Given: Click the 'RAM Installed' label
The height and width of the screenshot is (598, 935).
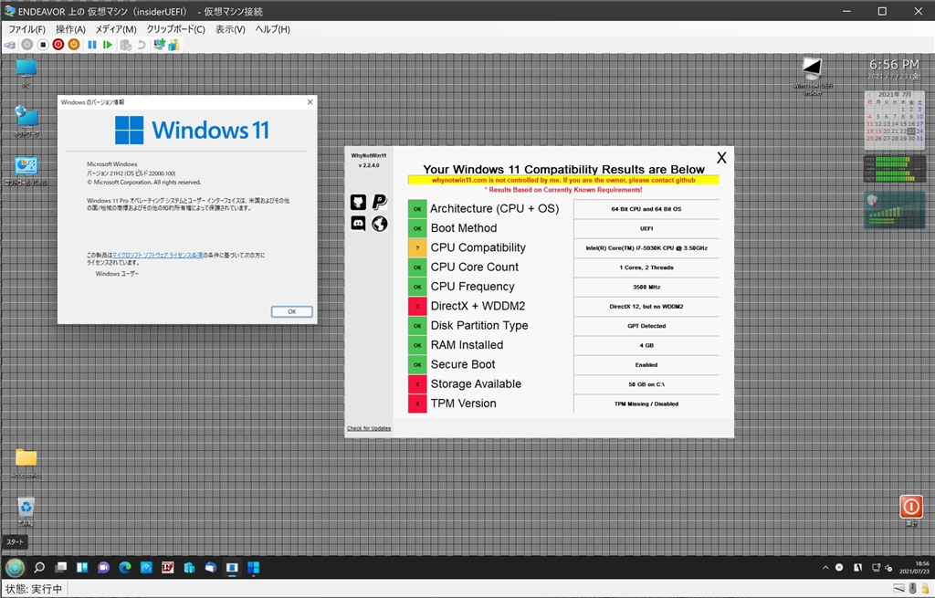Looking at the screenshot, I should (x=467, y=345).
